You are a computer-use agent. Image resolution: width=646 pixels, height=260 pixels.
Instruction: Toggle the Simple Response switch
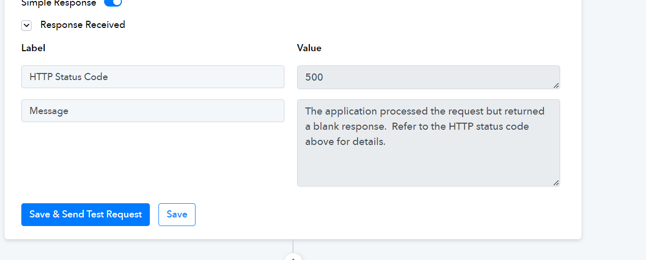[113, 3]
